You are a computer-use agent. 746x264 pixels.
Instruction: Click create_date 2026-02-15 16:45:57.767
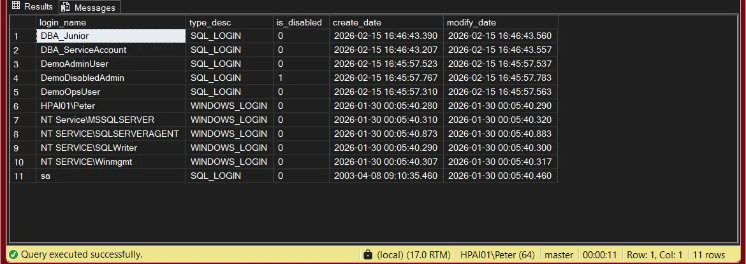386,78
